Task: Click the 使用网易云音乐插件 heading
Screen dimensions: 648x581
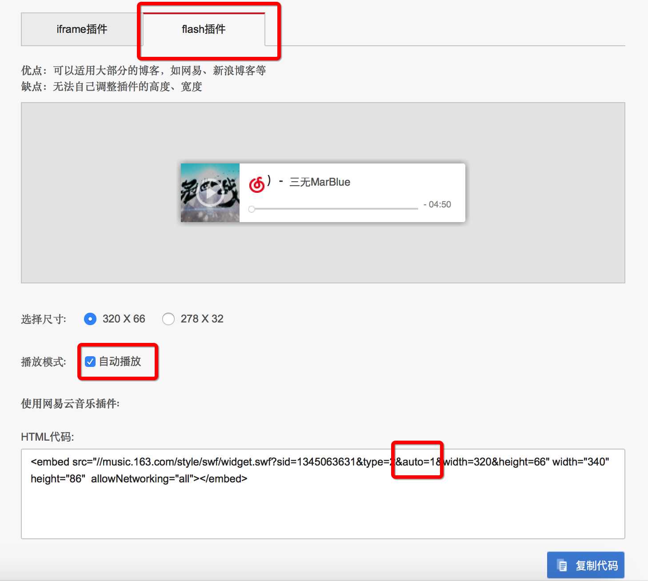Action: 70,404
